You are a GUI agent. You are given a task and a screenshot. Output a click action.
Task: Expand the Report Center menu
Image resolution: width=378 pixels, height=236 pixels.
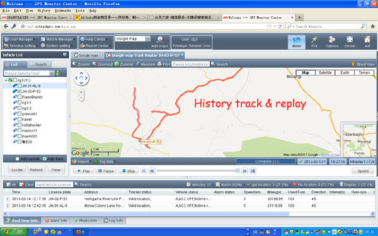96,45
